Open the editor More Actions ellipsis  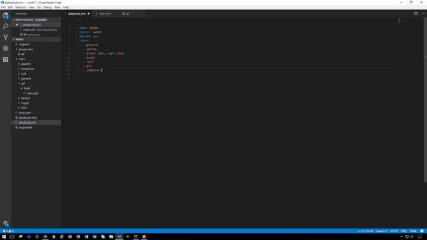tap(423, 13)
